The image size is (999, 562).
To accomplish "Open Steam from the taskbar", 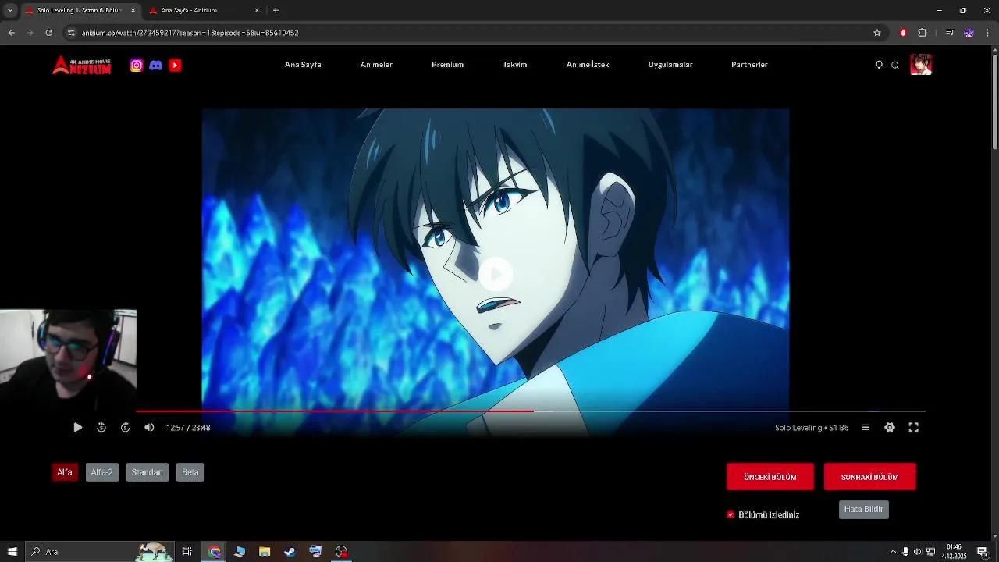I will [290, 552].
